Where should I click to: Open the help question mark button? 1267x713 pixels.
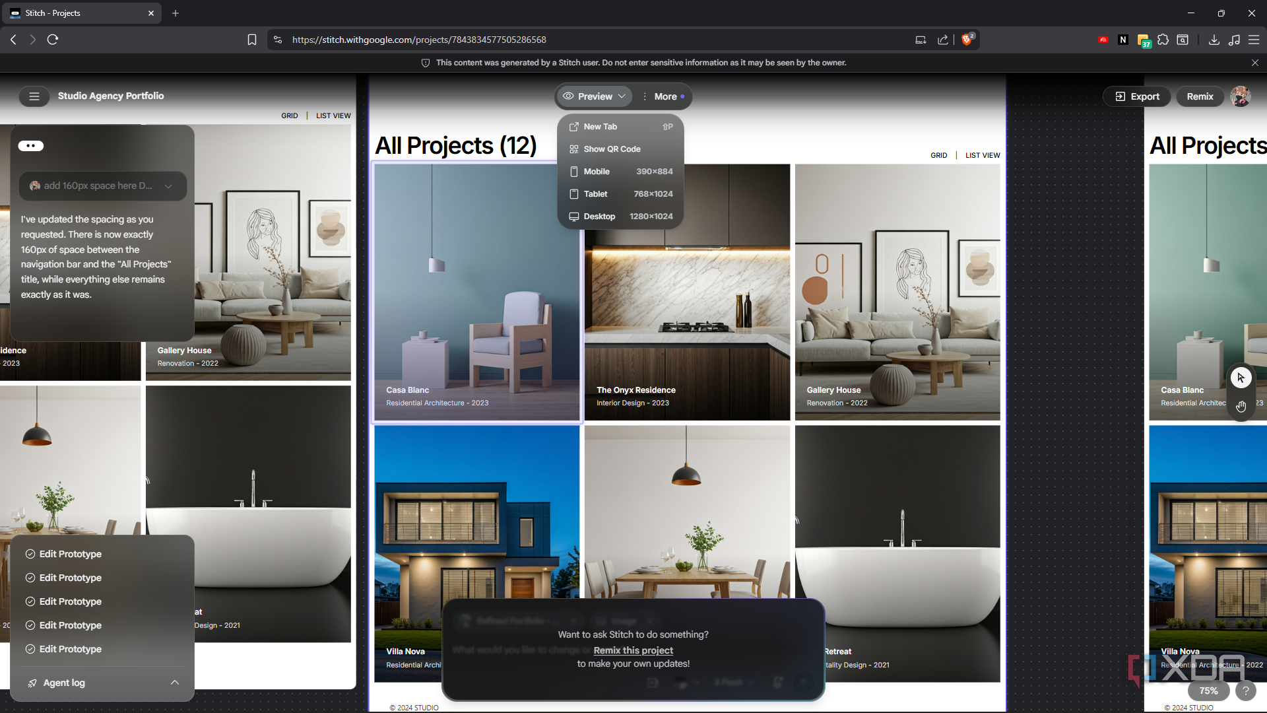[1245, 691]
